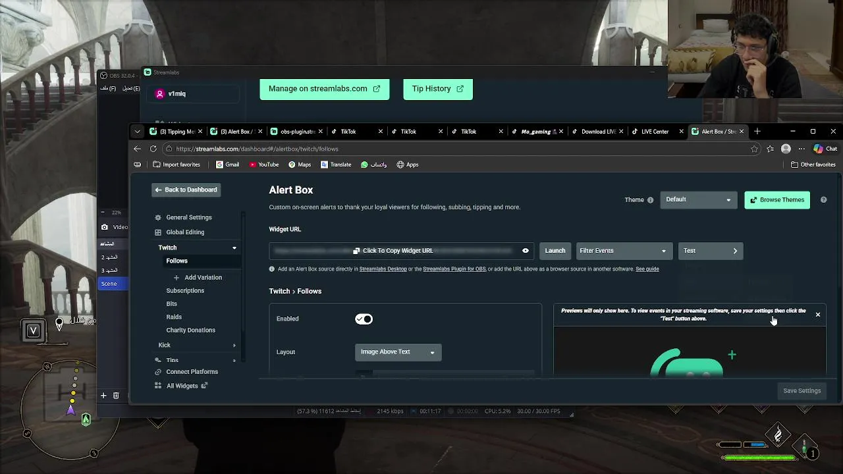The height and width of the screenshot is (474, 843).
Task: Open the Apps bookmark
Action: click(408, 165)
